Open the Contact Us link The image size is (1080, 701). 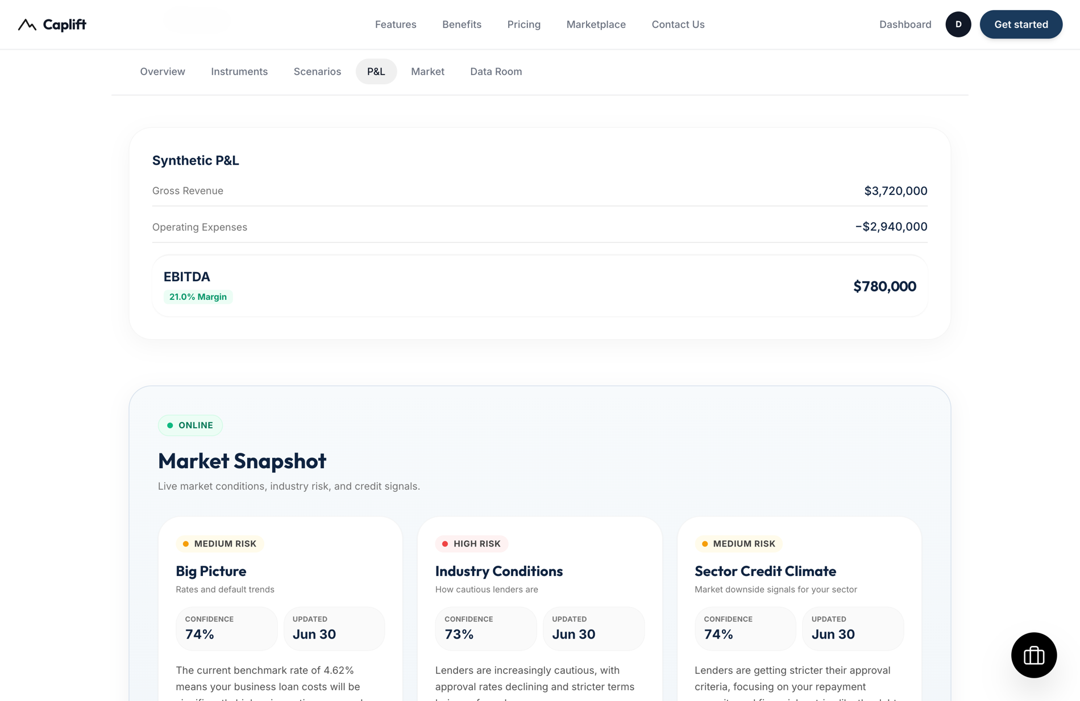(x=678, y=24)
